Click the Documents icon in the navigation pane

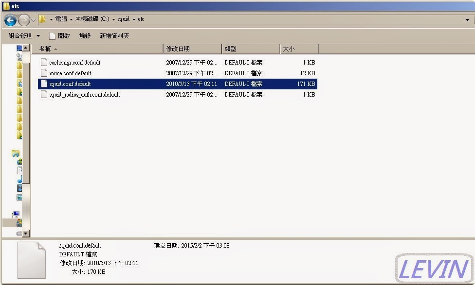(x=19, y=170)
